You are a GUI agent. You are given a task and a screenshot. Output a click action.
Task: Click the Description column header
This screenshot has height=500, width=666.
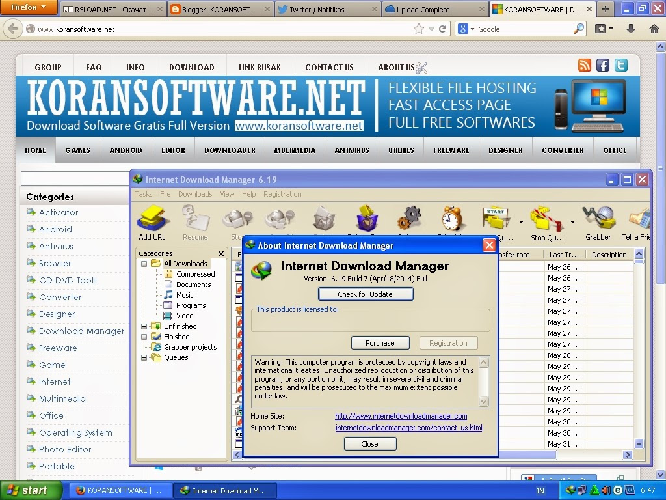pyautogui.click(x=609, y=255)
